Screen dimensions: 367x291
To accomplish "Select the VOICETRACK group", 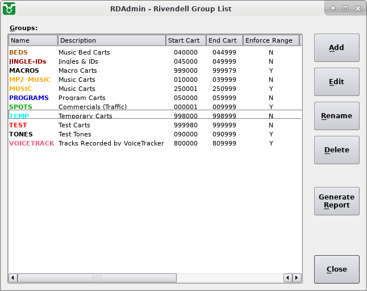I will (32, 143).
